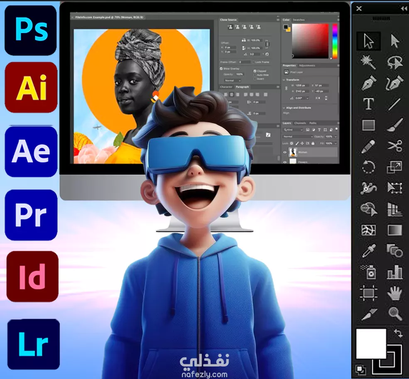Select the Column Graph tool
409x379 pixels.
pos(394,272)
